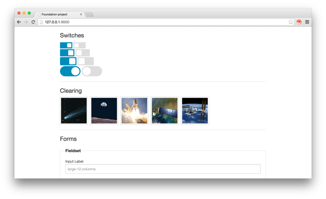Switch on the round gray toggle
This screenshot has width=326, height=199.
pos(92,71)
